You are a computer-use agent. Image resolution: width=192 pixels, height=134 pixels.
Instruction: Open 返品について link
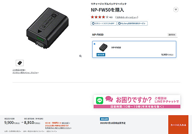52,131
